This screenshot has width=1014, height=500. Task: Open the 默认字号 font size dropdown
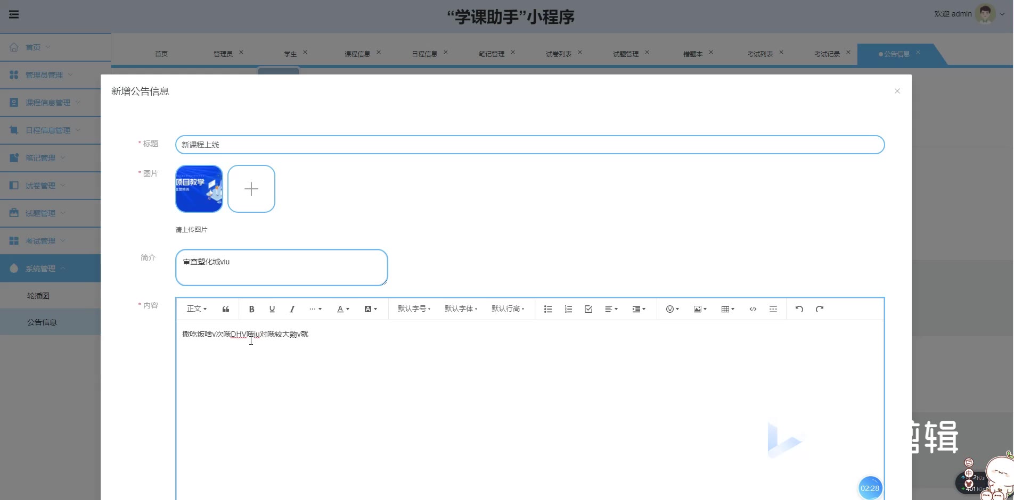pos(414,309)
